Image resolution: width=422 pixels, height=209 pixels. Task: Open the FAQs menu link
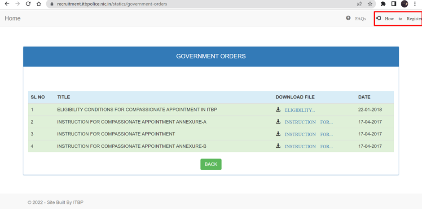click(360, 19)
